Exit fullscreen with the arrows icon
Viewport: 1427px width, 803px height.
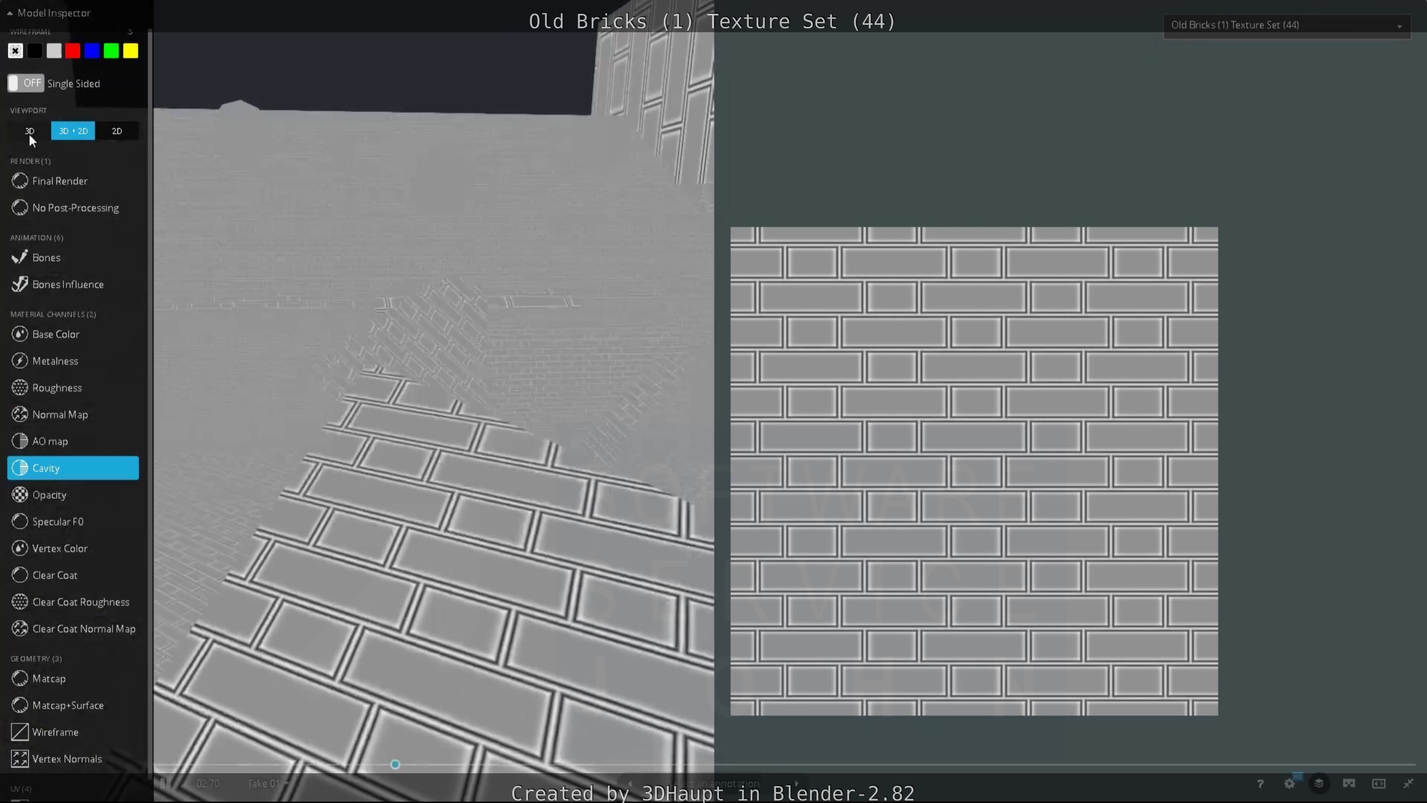click(x=1408, y=784)
